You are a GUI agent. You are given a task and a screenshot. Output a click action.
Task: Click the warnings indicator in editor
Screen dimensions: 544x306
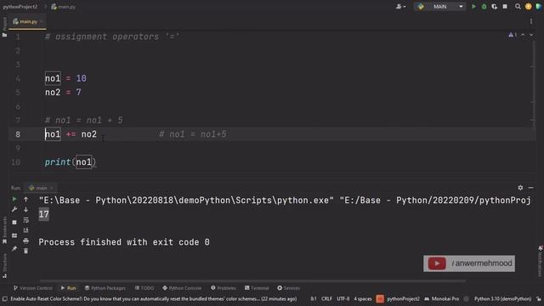[x=513, y=35]
